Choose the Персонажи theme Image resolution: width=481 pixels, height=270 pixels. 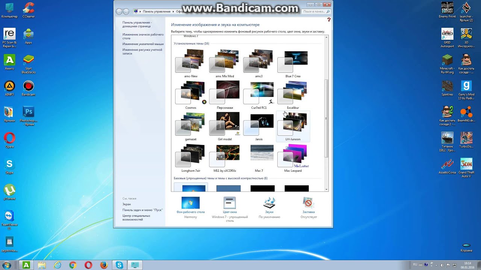point(225,95)
